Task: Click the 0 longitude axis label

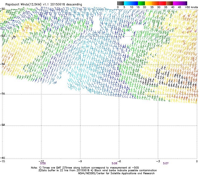Action: [x=197, y=161]
